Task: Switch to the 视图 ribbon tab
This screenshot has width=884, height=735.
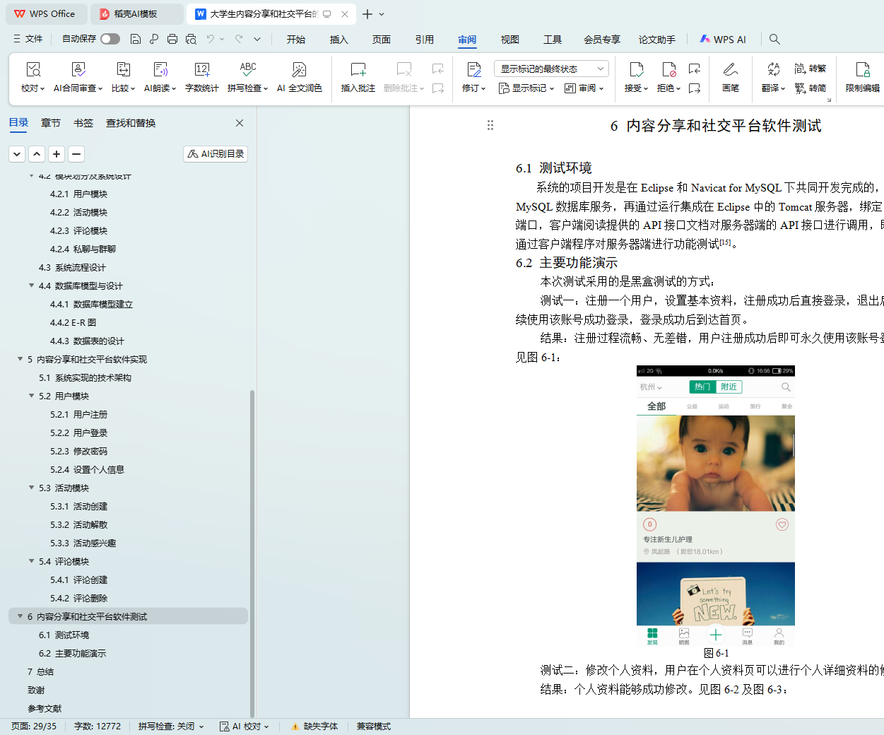Action: click(509, 40)
